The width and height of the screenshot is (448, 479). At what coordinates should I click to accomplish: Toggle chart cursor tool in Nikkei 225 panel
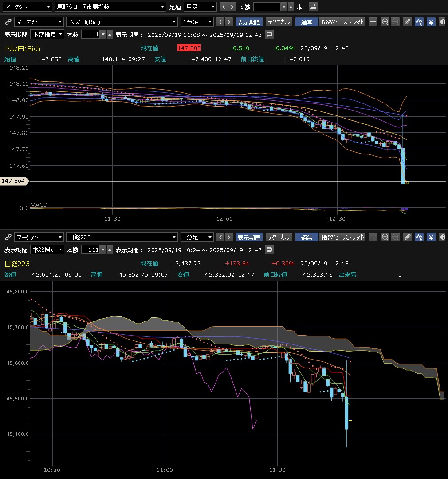419,237
